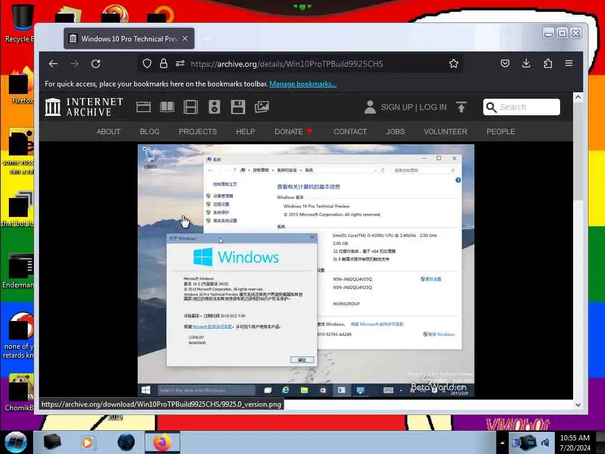Go to the Internet Archive home logo
605x454 pixels.
pos(84,107)
